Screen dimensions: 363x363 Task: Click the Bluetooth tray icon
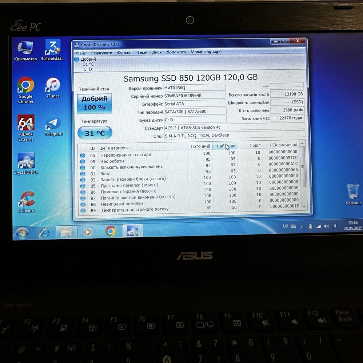335,226
